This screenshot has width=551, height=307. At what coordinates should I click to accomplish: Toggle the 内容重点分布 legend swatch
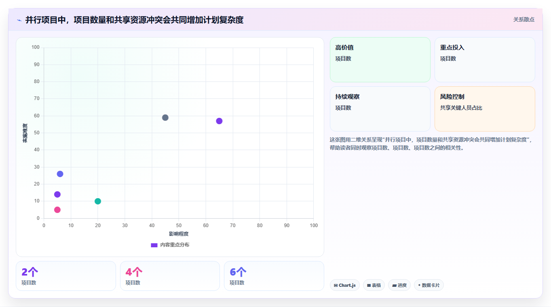pos(154,245)
